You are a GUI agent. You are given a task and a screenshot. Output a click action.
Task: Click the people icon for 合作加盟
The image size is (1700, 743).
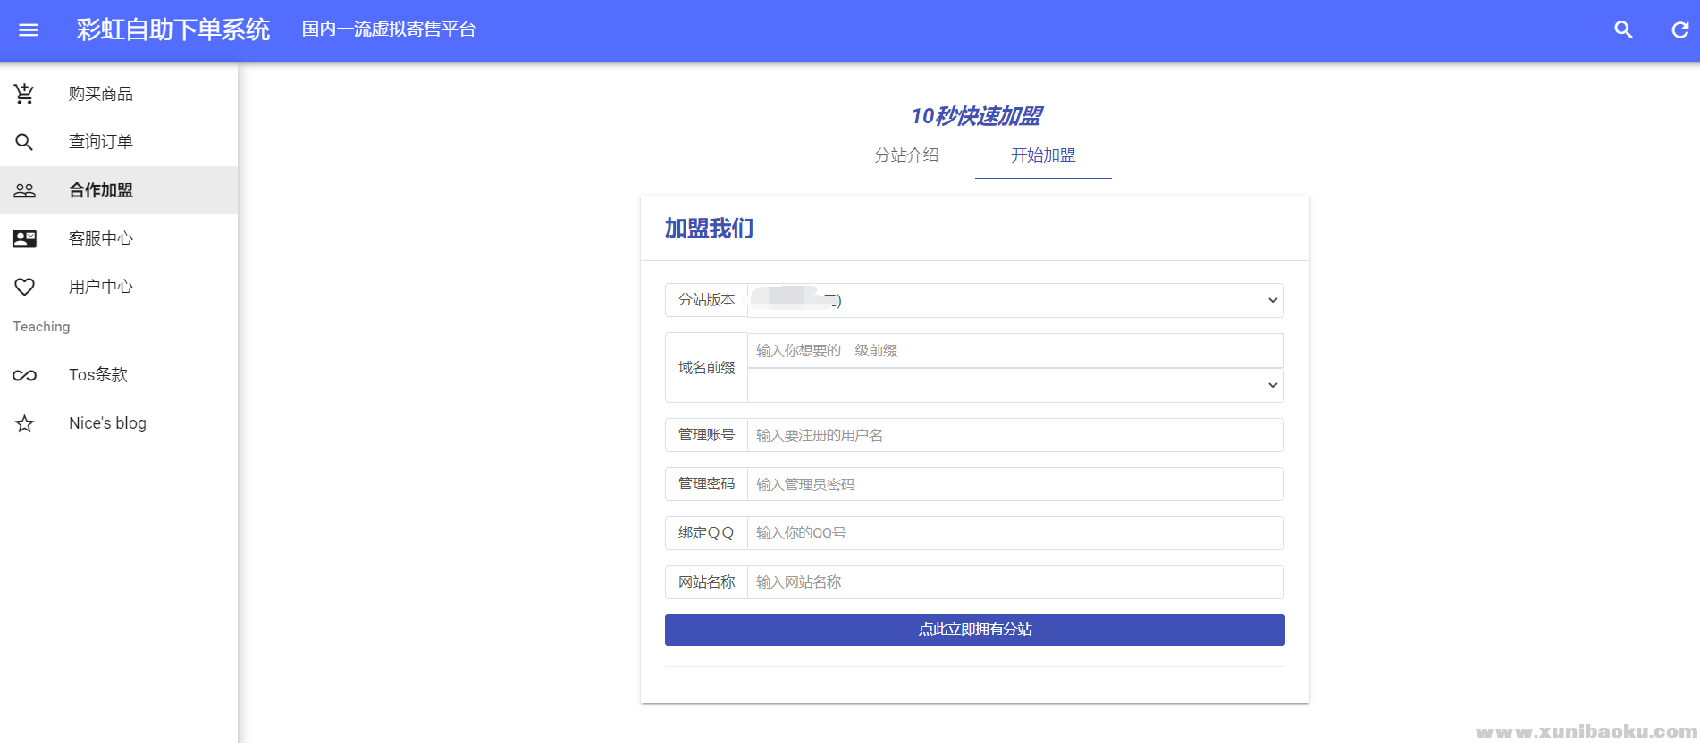[25, 190]
